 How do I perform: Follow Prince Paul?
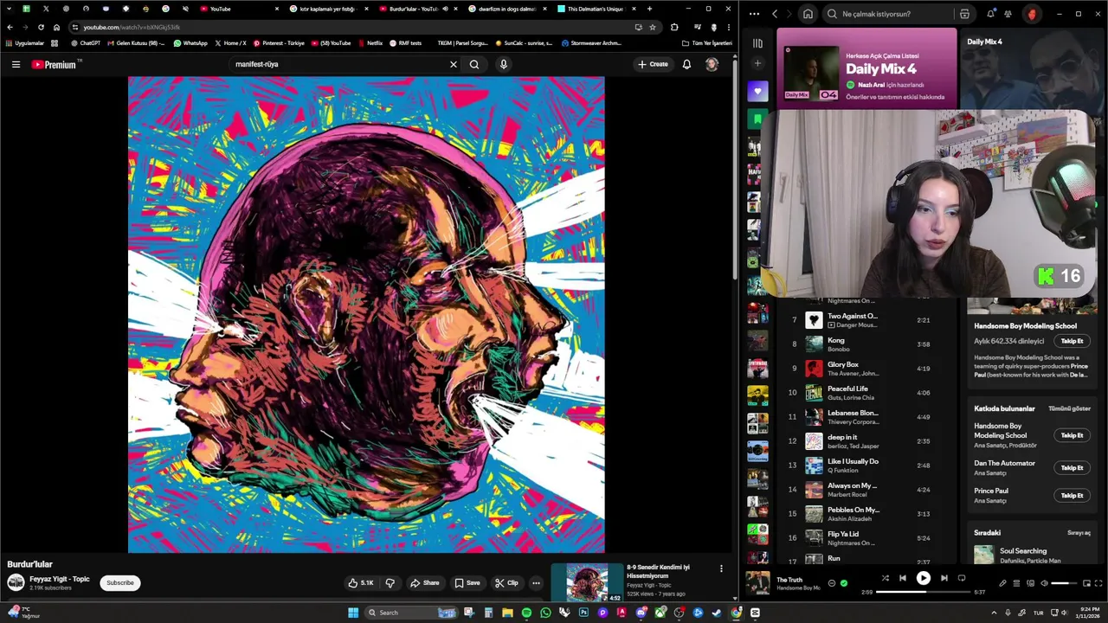1072,496
